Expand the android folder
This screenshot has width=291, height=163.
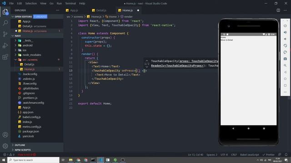[x=27, y=45]
